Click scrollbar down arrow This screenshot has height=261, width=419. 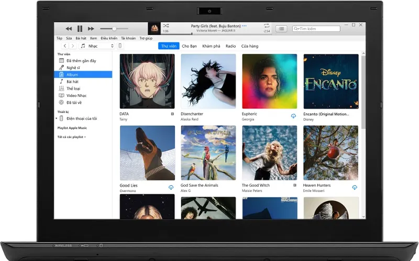(x=363, y=217)
